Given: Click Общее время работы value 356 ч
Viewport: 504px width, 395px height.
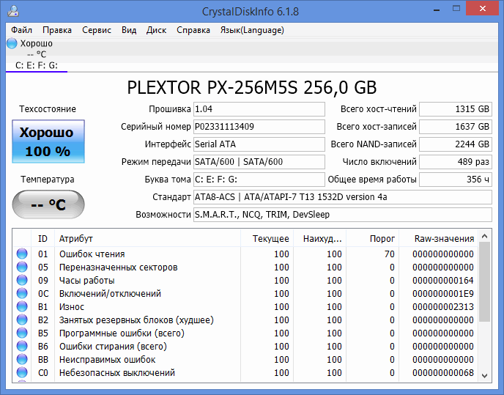Looking at the screenshot, I should 456,179.
